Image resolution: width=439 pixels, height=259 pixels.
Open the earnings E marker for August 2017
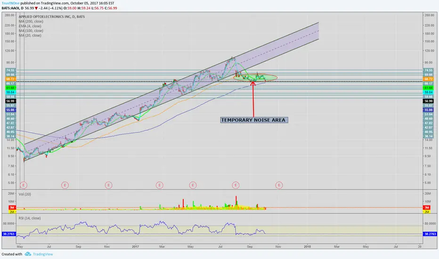[236, 185]
